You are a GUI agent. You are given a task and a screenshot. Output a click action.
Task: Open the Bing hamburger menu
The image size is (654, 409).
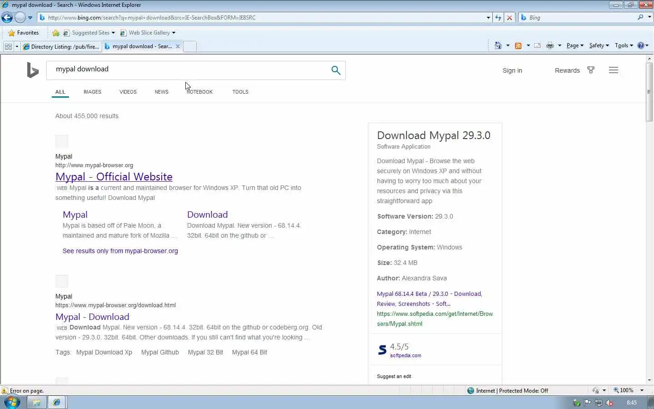point(614,70)
